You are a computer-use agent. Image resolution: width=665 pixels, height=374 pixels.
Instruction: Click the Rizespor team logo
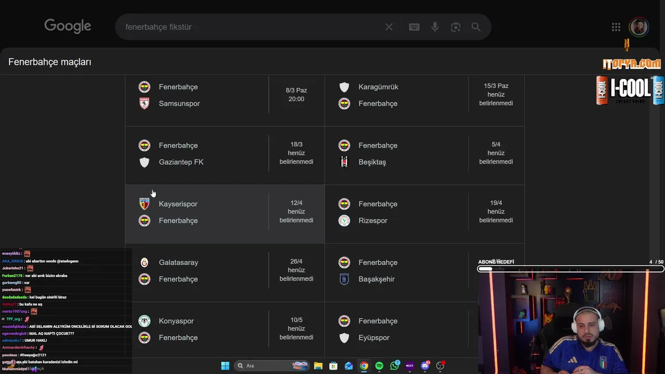pyautogui.click(x=344, y=221)
